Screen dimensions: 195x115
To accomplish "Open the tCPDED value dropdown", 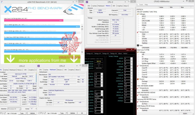I will pyautogui.click(x=131, y=98).
